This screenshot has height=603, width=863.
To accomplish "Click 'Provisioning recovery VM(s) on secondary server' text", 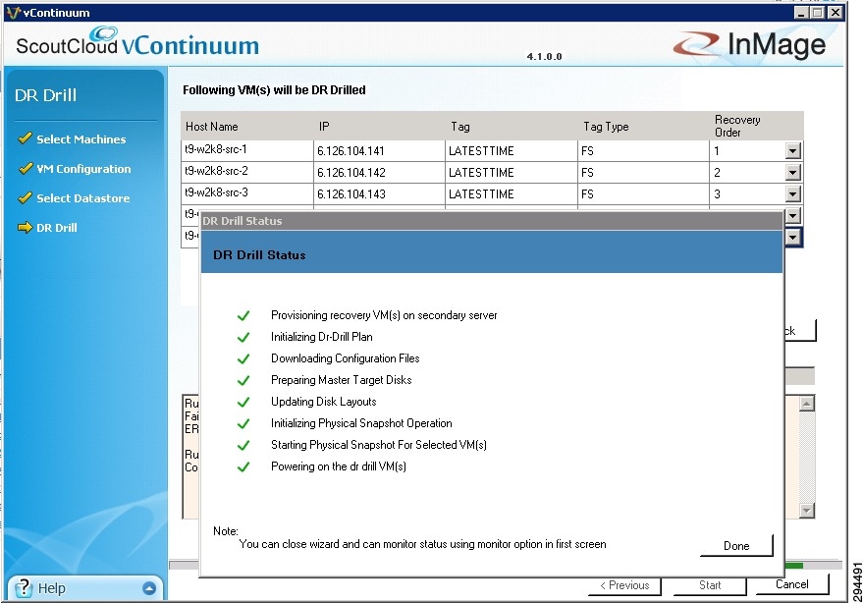I will [384, 315].
